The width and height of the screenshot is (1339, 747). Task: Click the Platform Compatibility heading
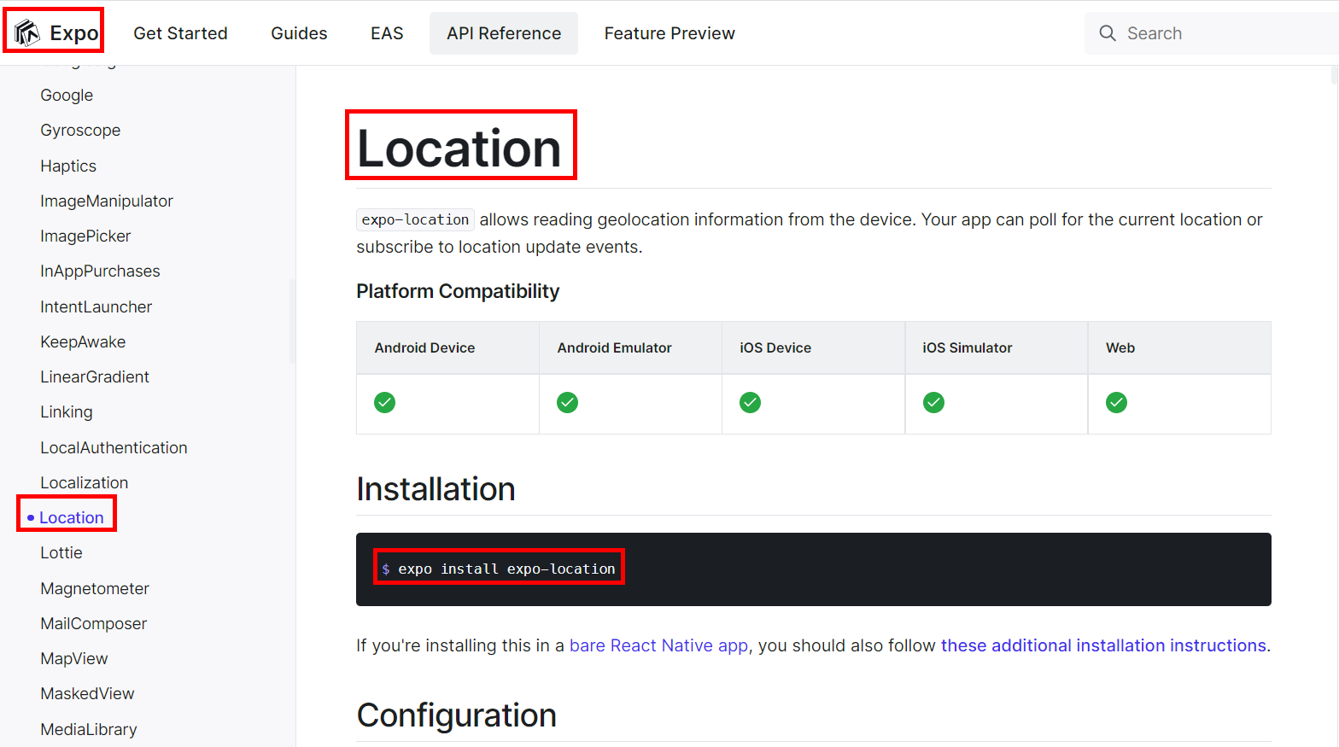[x=458, y=291]
